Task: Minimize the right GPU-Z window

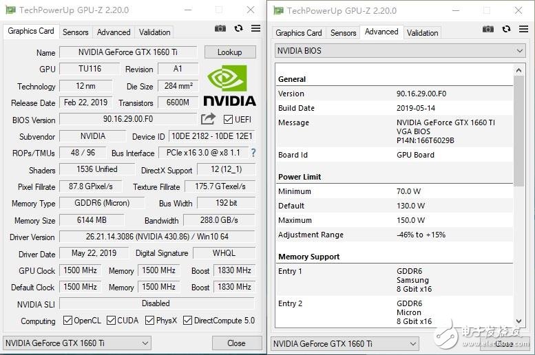Action: pyautogui.click(x=456, y=10)
